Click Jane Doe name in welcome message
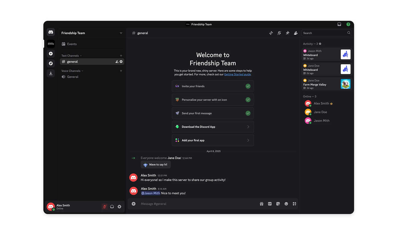Image resolution: width=398 pixels, height=234 pixels. [174, 158]
